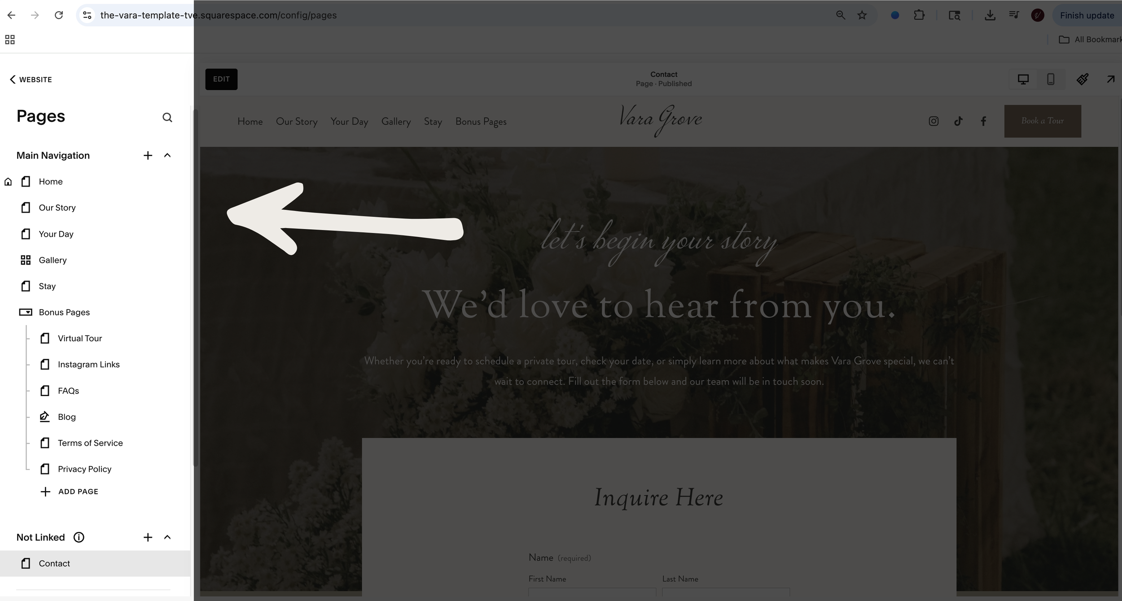Add a page to Not Linked
This screenshot has height=601, width=1122.
pos(148,537)
